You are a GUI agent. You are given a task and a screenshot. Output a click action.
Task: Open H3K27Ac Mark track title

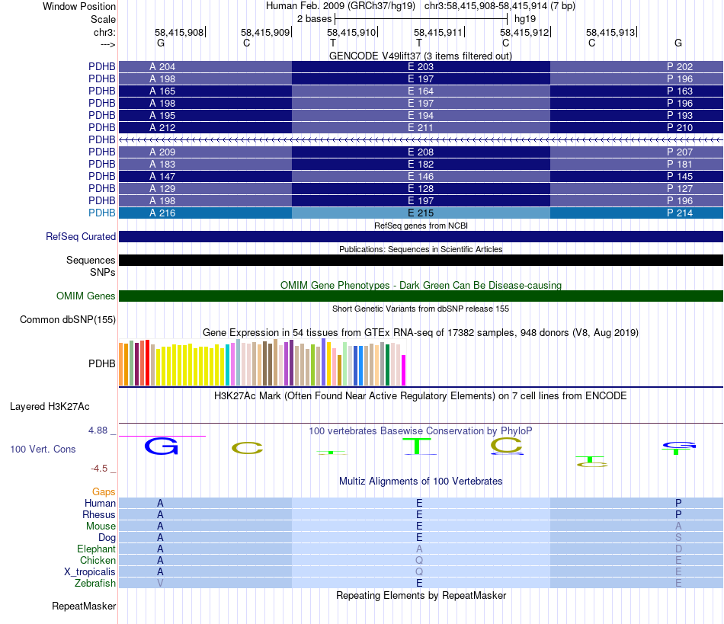(421, 395)
